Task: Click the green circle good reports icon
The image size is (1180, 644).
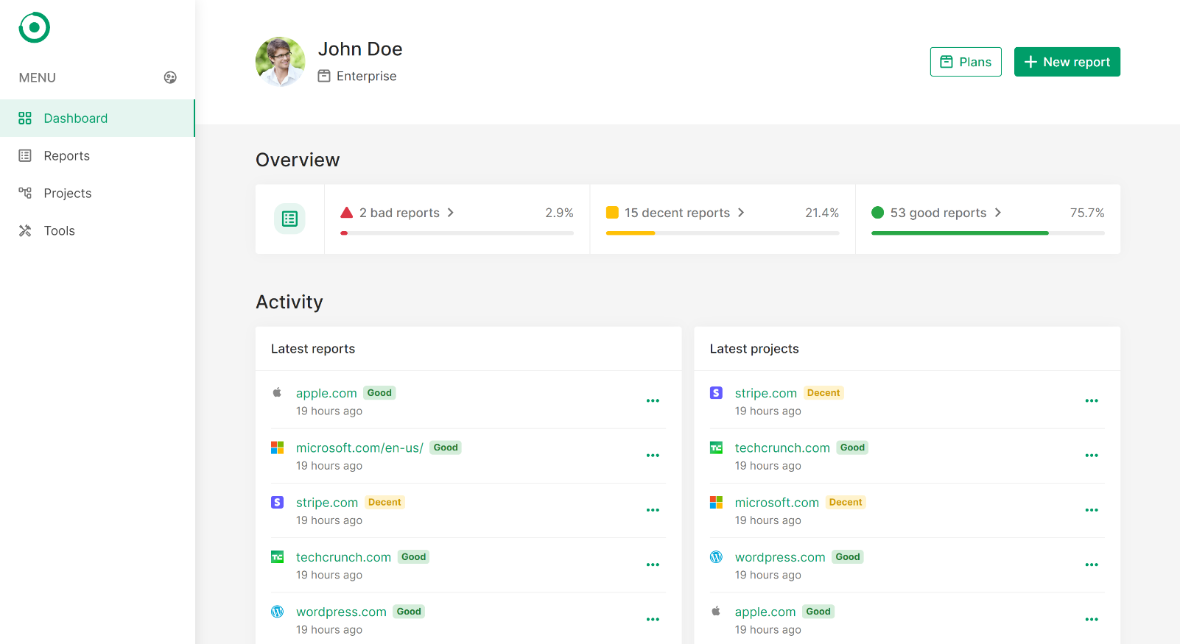Action: (x=877, y=213)
